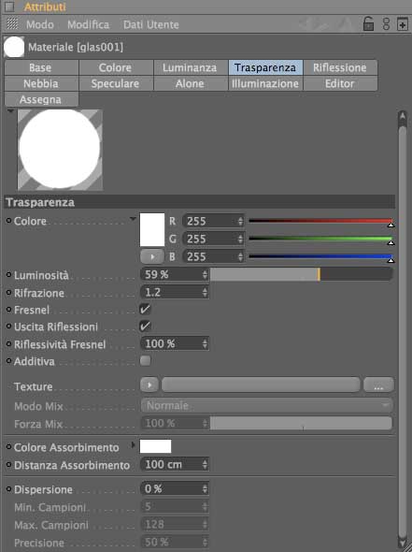412x552 pixels.
Task: Collapse the material preview triangle
Action: coord(10,111)
